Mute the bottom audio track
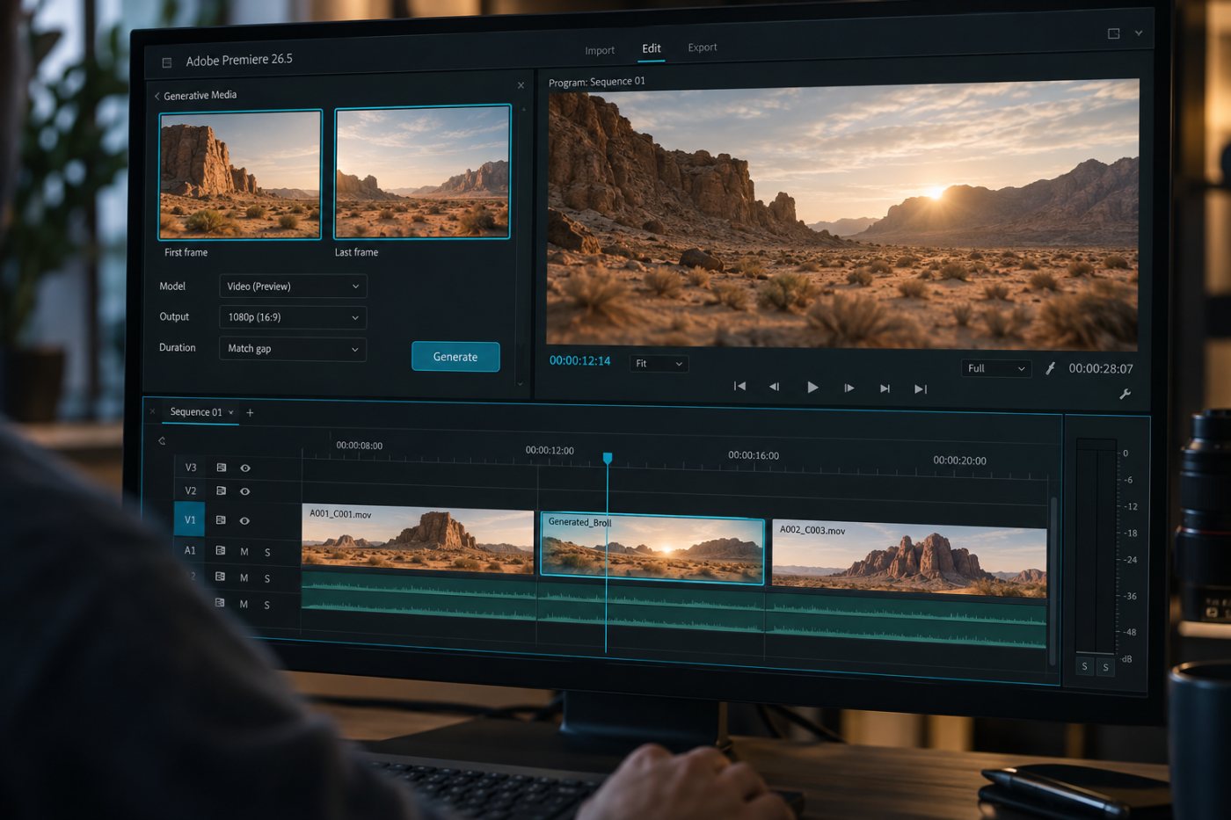The width and height of the screenshot is (1231, 820). [244, 605]
